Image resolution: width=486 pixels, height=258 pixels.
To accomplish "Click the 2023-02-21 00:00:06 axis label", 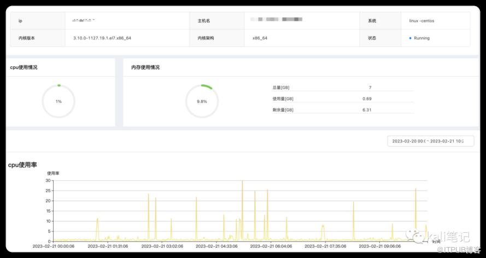I will point(54,246).
